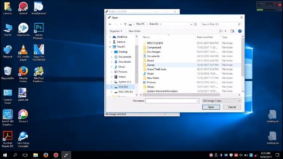Launch Acrobat Reader DC shortcut
Image resolution: width=283 pixels, height=159 pixels.
tap(8, 139)
